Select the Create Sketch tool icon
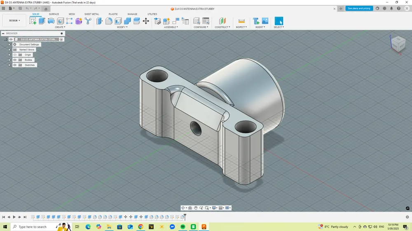Viewport: 412px width, 231px height. (x=33, y=21)
